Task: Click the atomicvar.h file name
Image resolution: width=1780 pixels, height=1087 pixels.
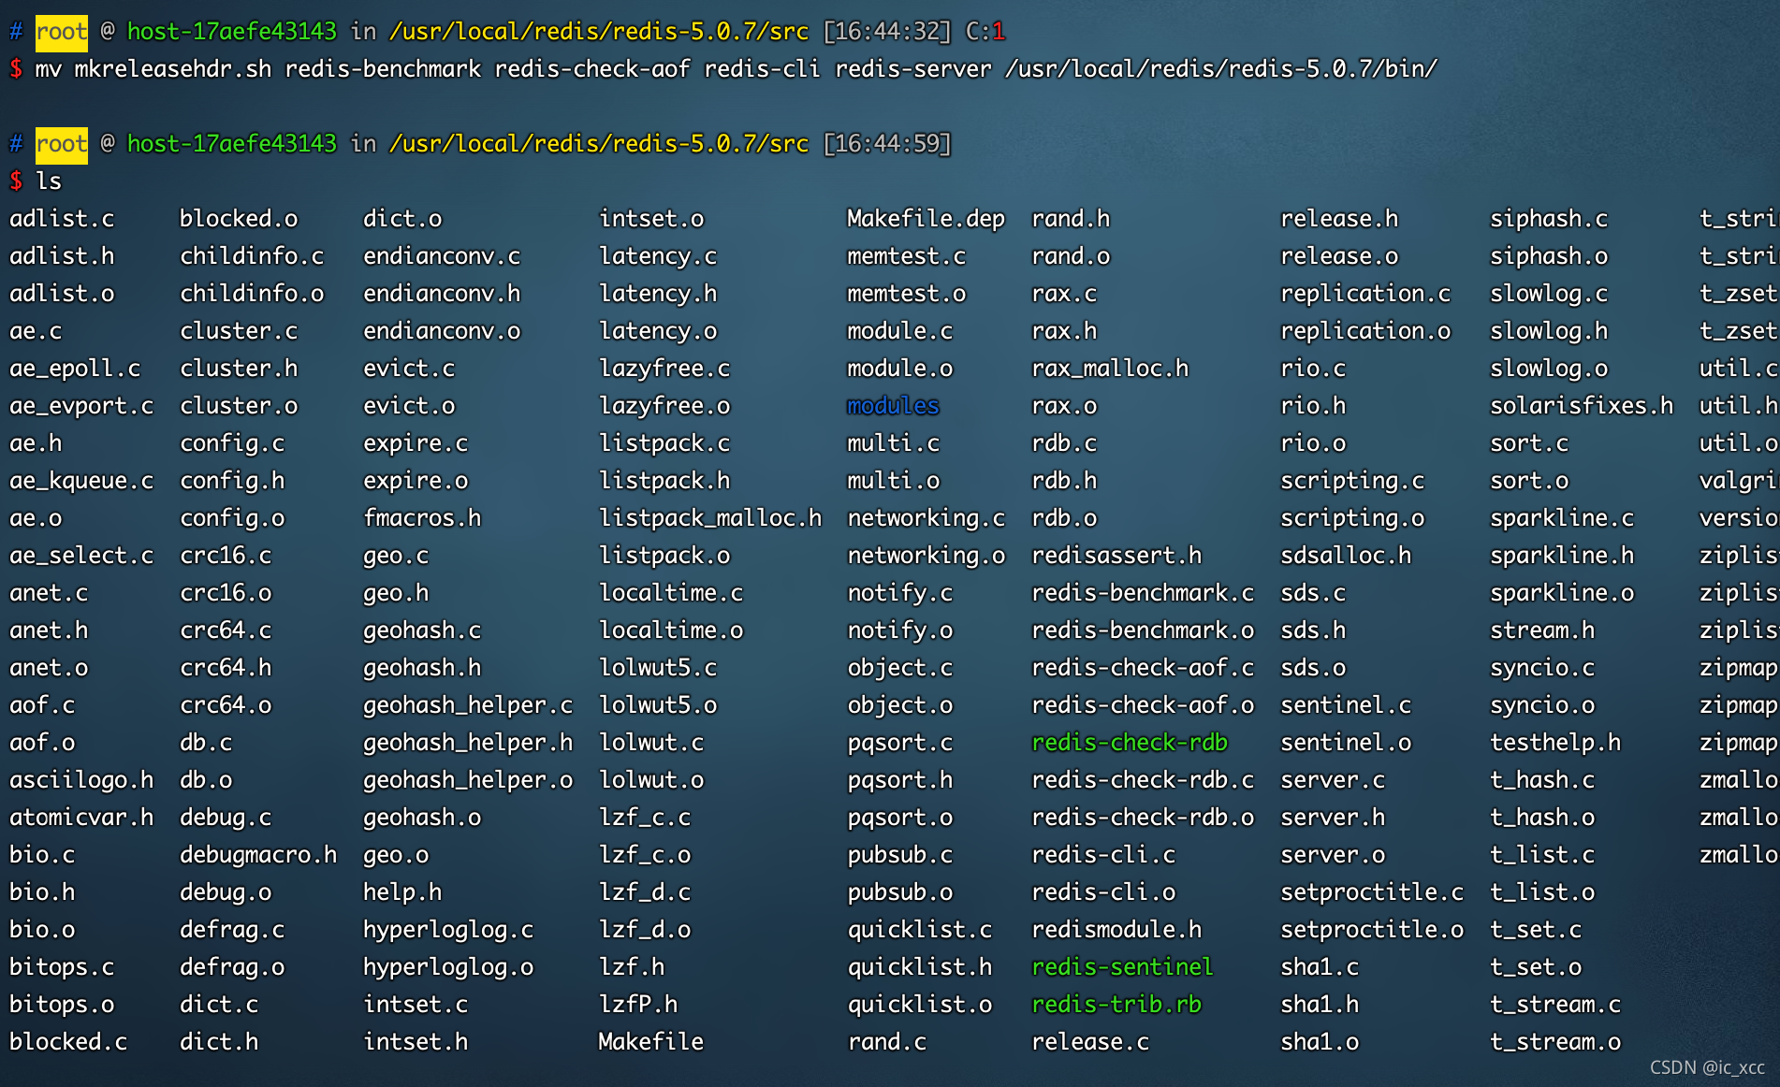Action: pos(81,818)
